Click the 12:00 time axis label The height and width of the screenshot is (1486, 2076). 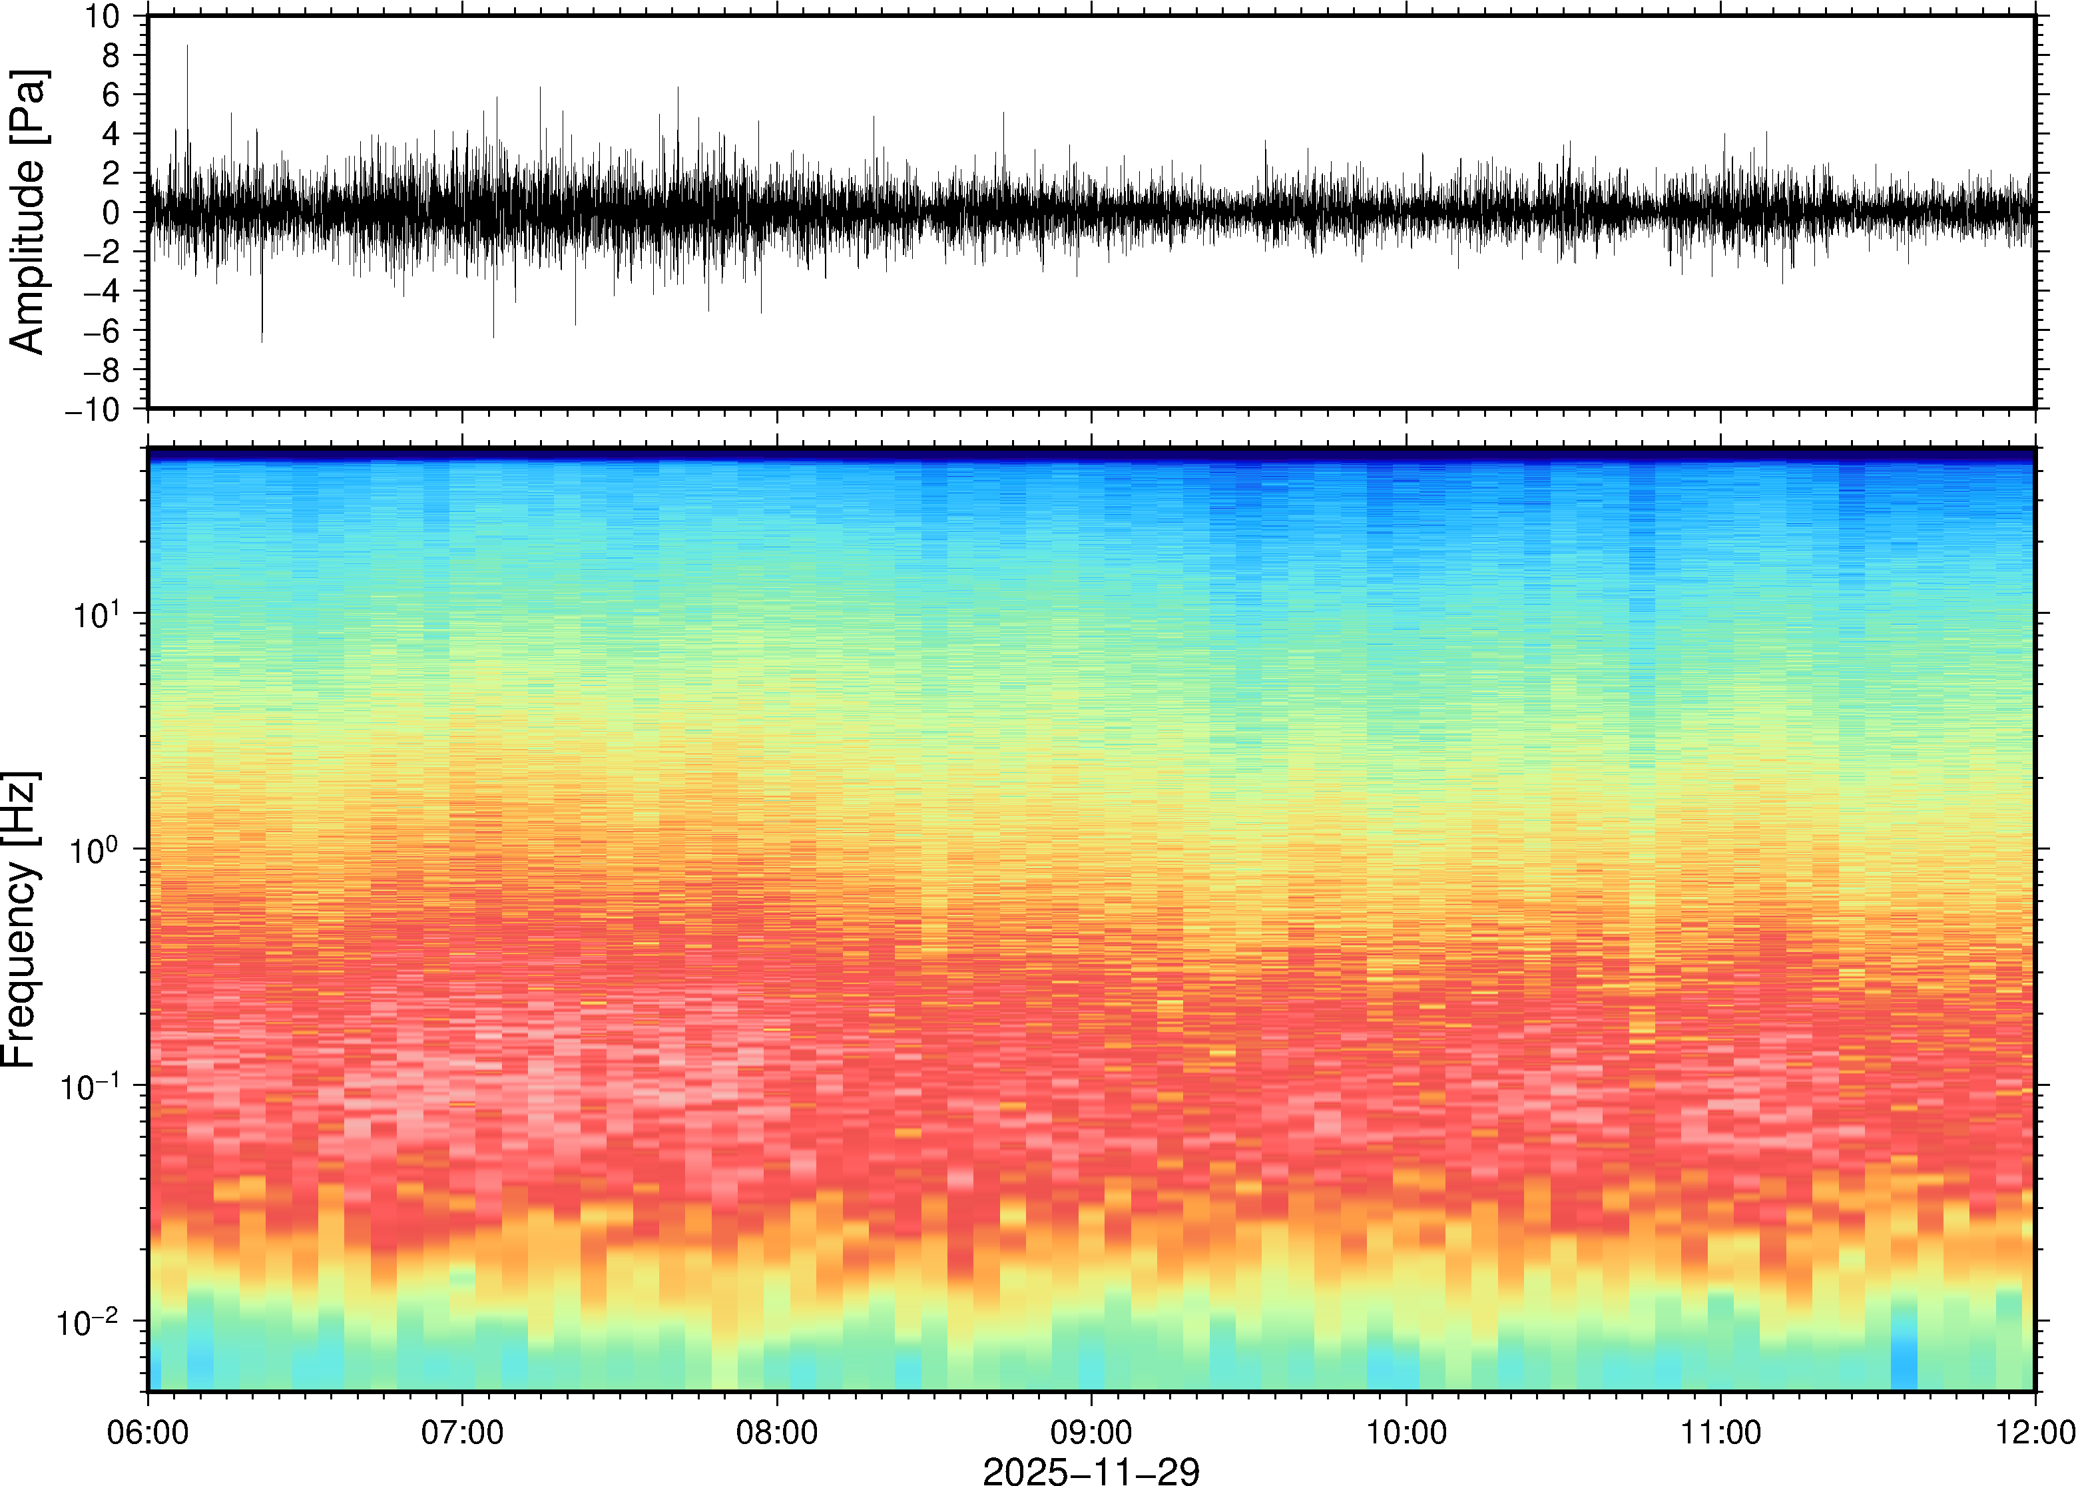pos(2035,1432)
